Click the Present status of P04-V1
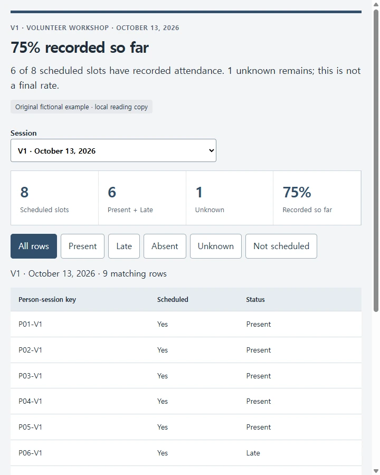 [259, 401]
